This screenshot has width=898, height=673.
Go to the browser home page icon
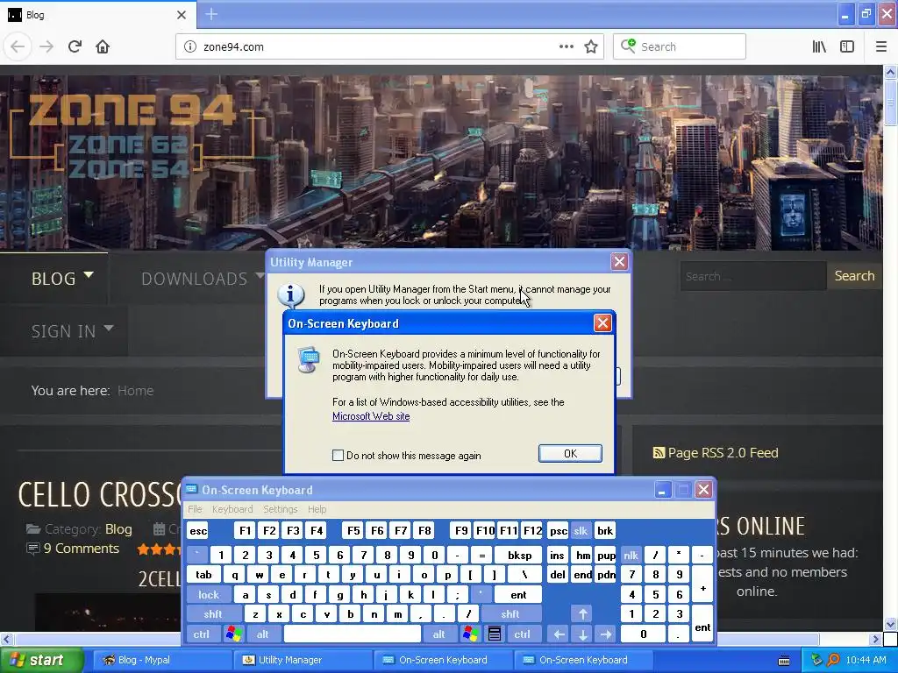(x=103, y=46)
